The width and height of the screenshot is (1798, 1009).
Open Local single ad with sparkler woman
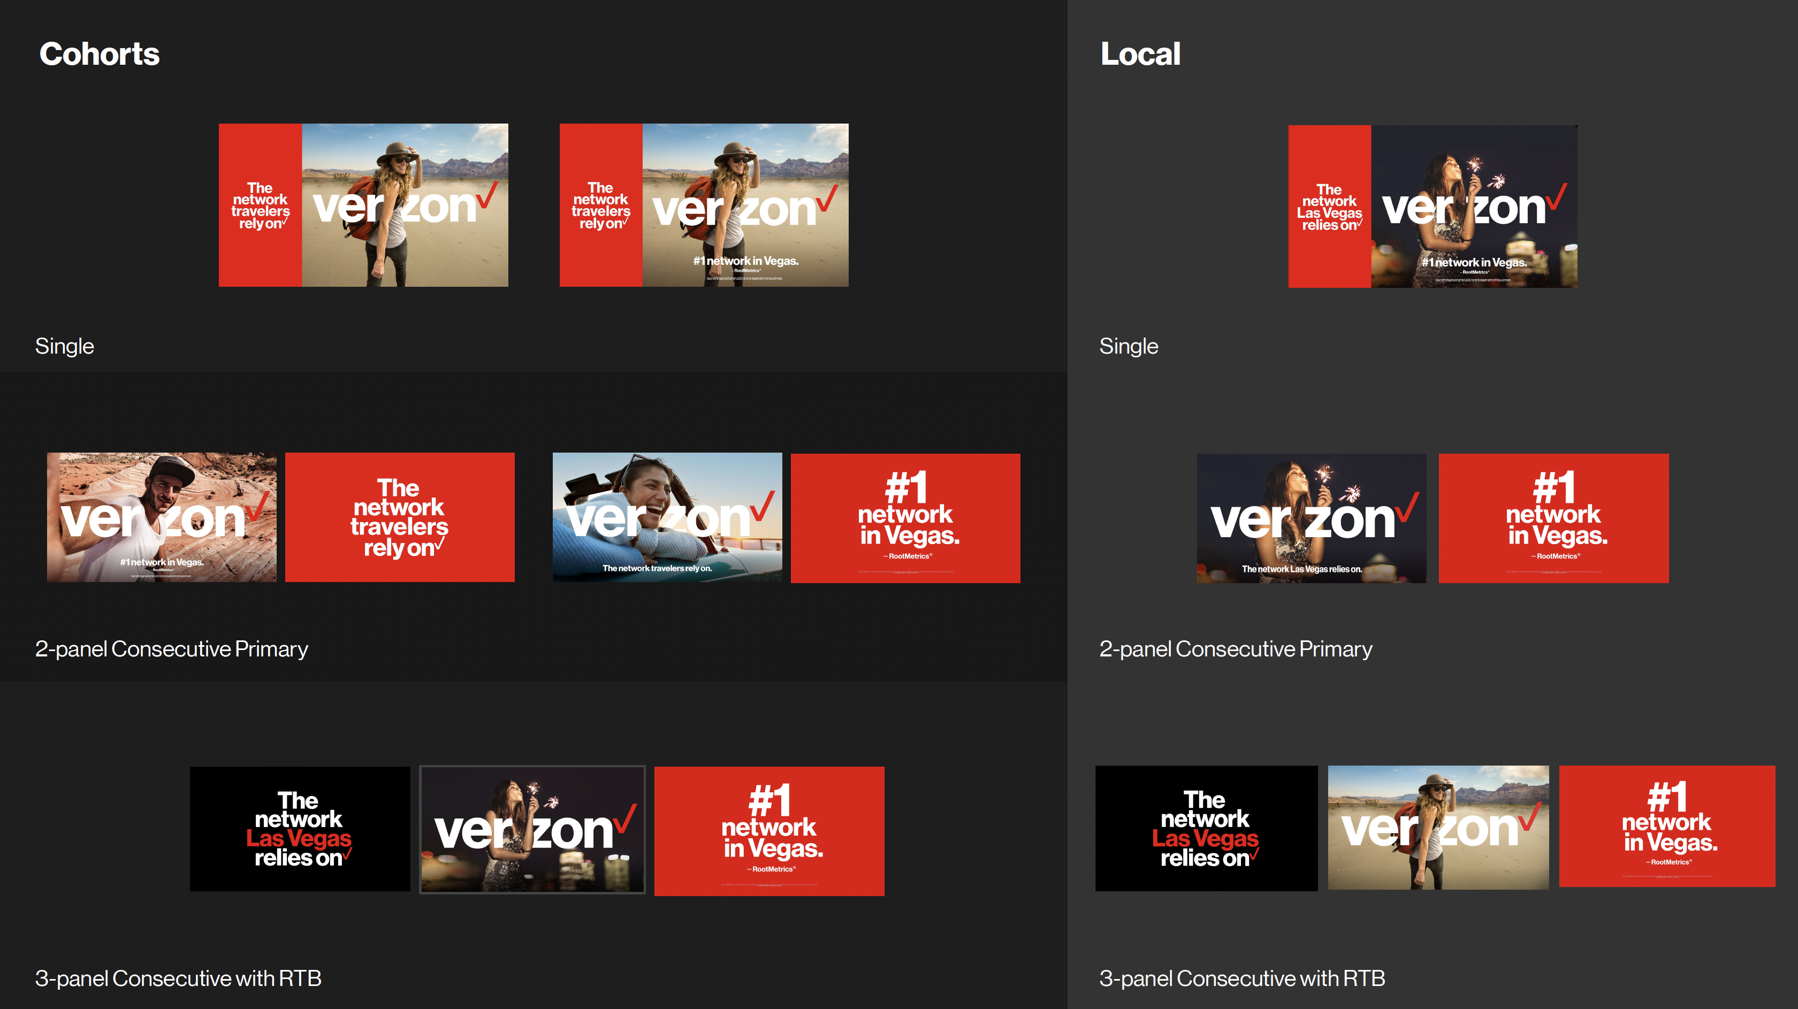click(1433, 207)
